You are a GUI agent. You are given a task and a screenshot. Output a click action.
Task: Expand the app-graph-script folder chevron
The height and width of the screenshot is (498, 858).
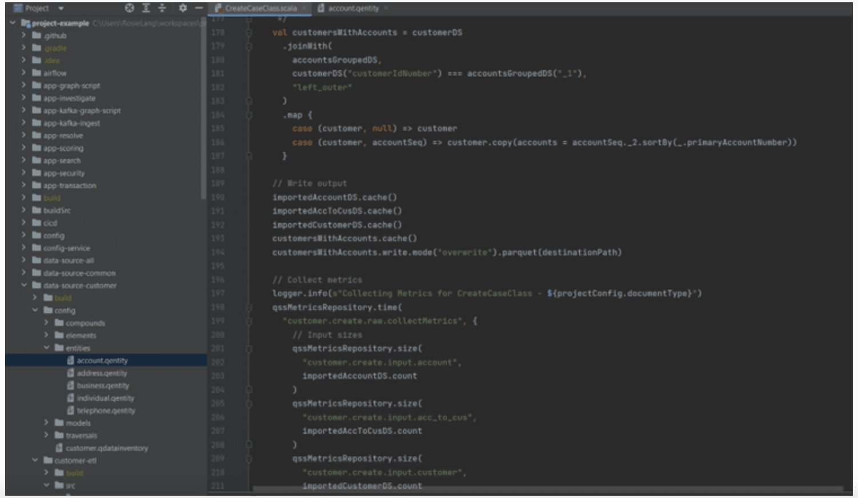24,86
